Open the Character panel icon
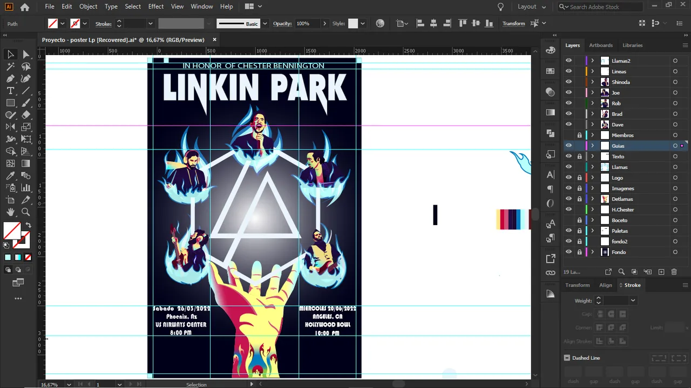The width and height of the screenshot is (691, 388). pyautogui.click(x=550, y=174)
